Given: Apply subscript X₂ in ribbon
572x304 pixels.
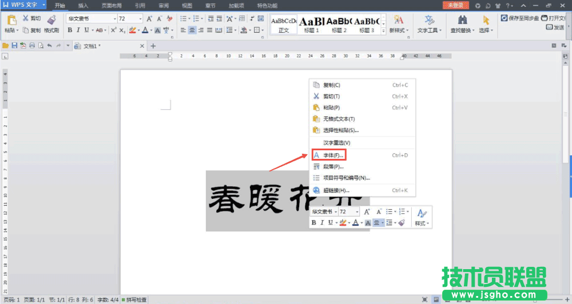Looking at the screenshot, I should click(122, 30).
